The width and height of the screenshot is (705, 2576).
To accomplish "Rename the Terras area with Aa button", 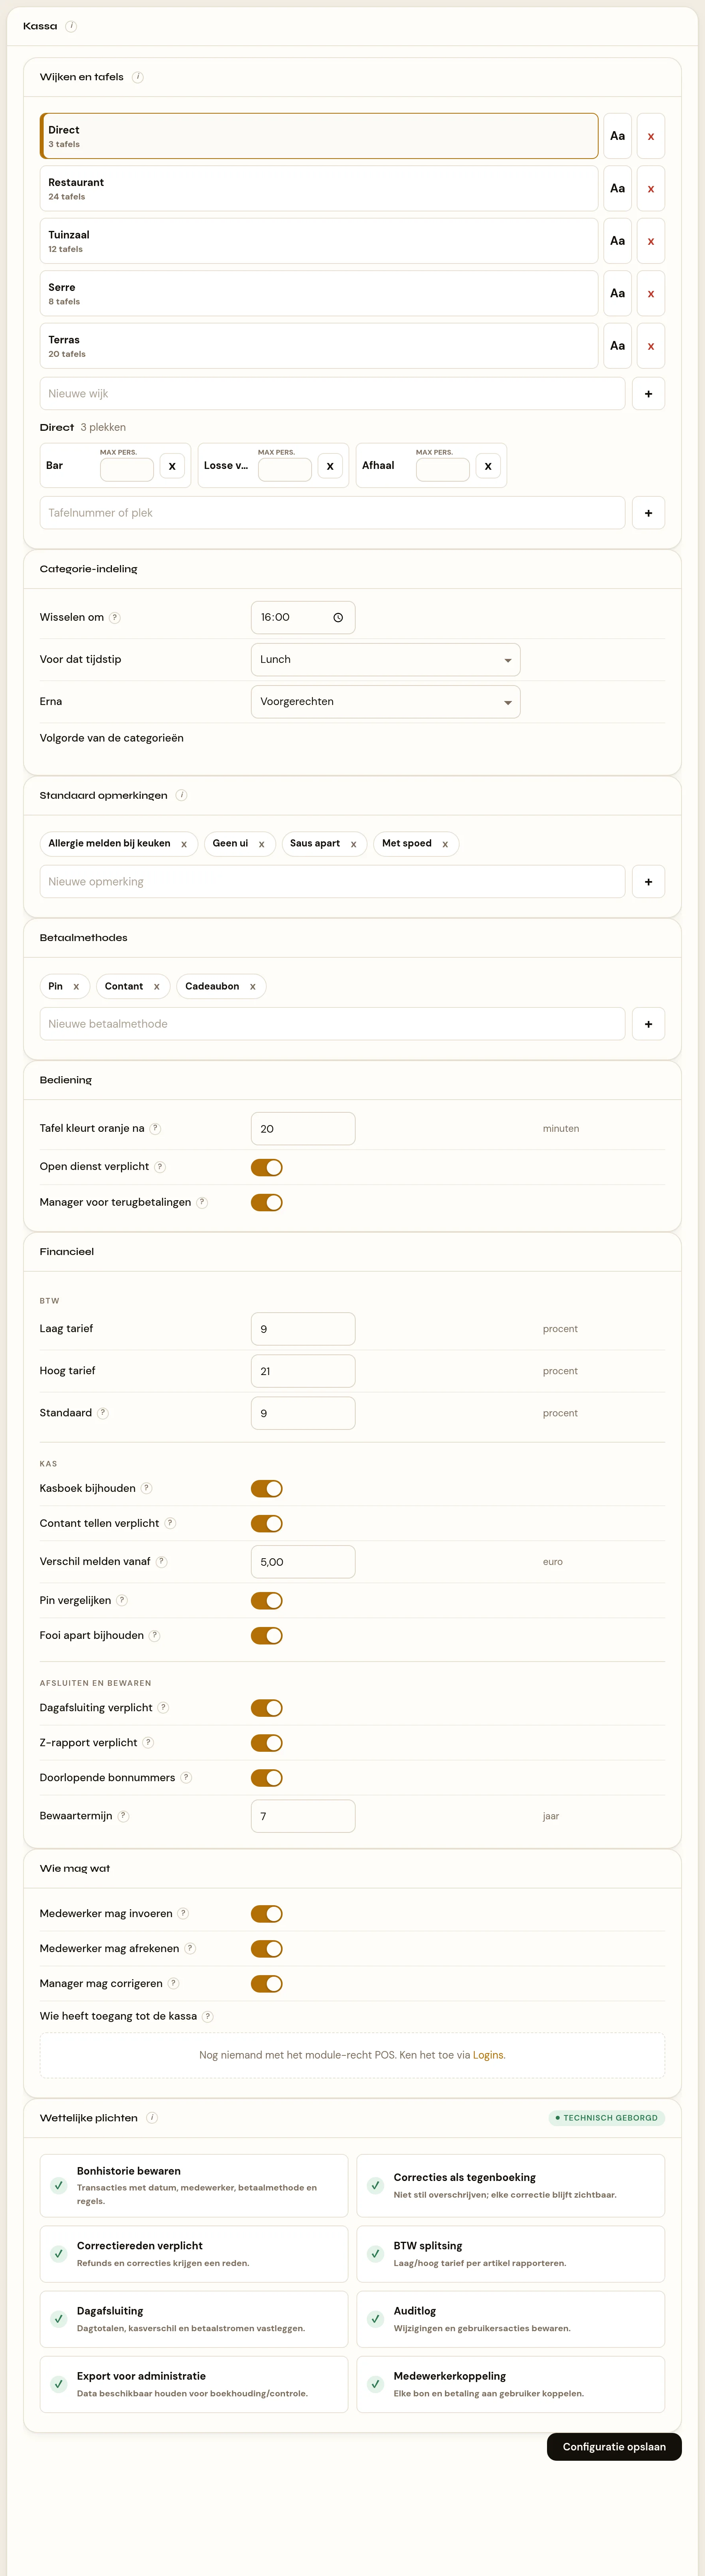I will 617,346.
